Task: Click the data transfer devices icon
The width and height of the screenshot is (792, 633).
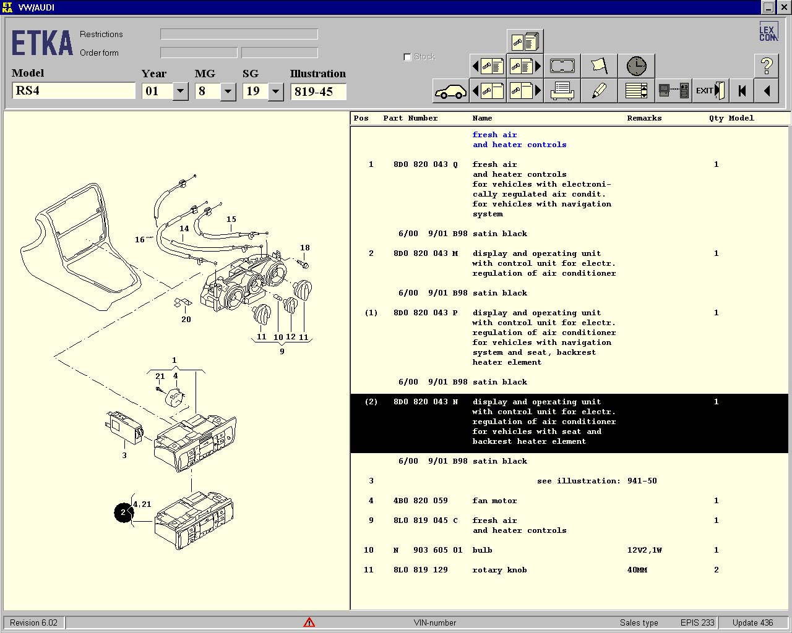Action: 673,91
